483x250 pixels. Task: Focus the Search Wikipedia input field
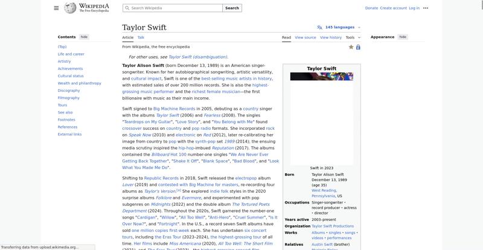coord(173,8)
